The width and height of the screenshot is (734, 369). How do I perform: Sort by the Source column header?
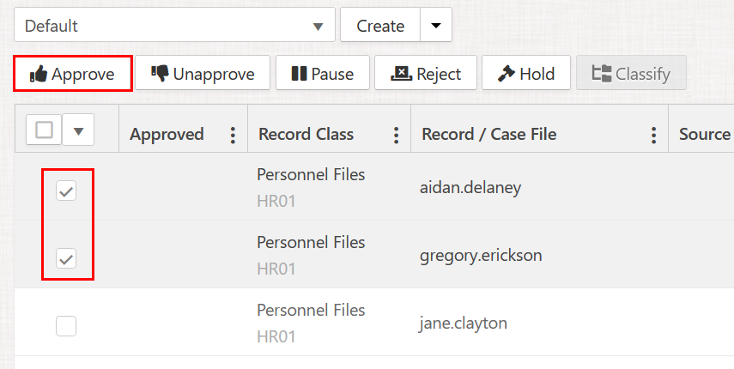(704, 135)
